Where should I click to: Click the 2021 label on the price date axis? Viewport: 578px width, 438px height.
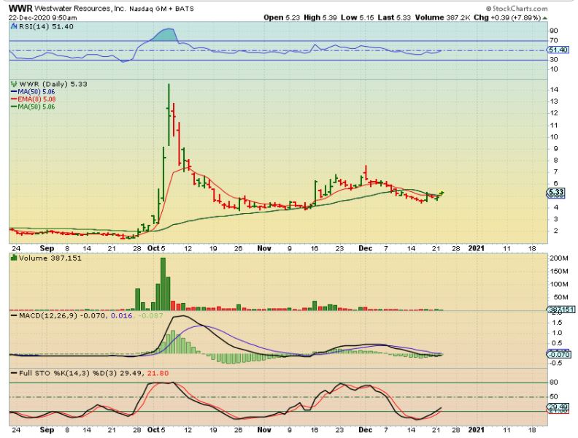coord(476,248)
